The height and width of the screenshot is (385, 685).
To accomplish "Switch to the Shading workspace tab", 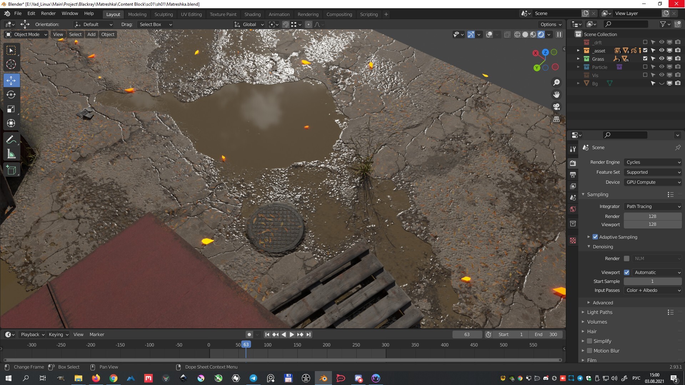I will pos(252,14).
